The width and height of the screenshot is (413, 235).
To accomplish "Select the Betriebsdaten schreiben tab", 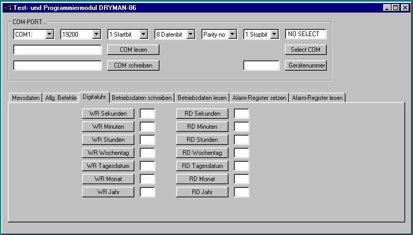I will (x=142, y=98).
